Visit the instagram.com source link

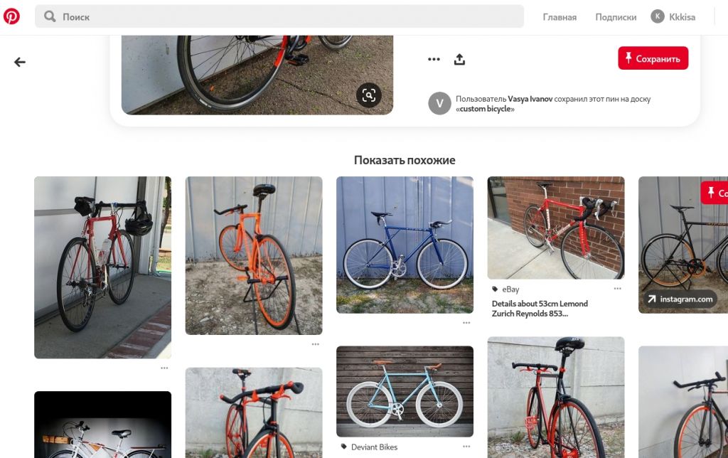pos(679,299)
